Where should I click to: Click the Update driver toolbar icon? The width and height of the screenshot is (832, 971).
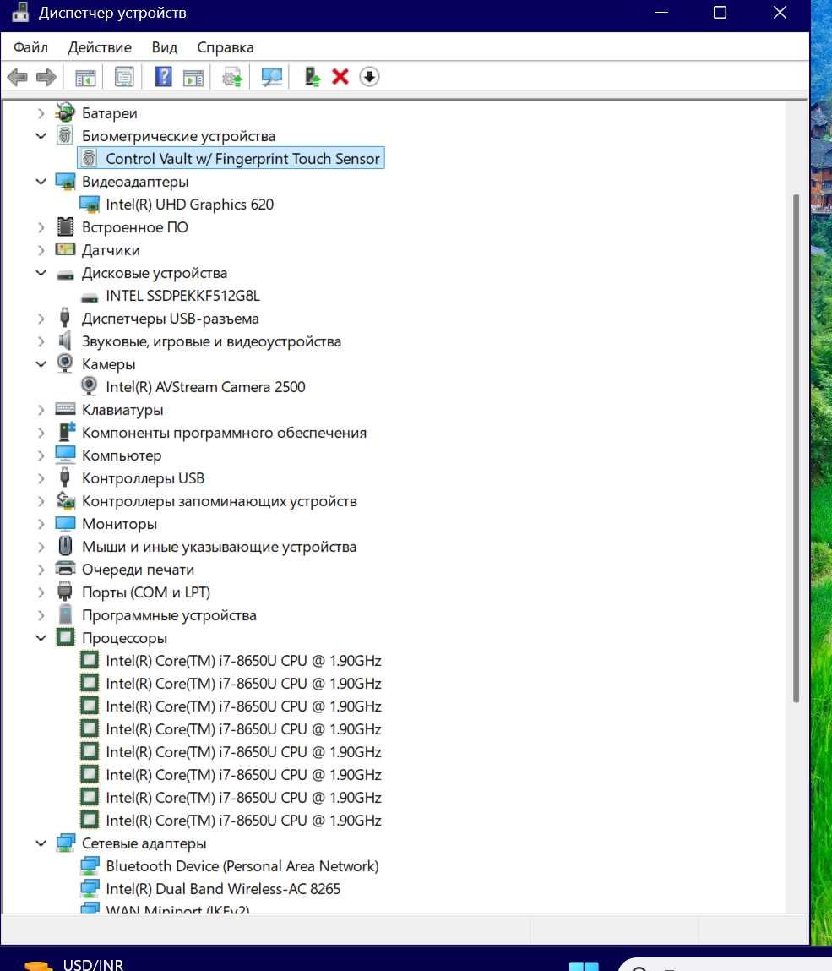point(232,78)
